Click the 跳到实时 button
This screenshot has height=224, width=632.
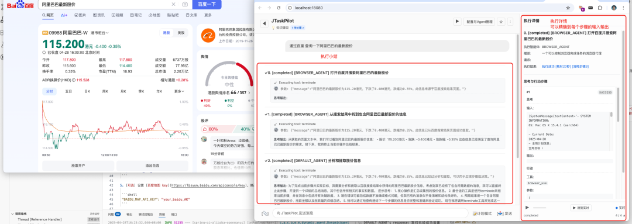[x=581, y=208]
